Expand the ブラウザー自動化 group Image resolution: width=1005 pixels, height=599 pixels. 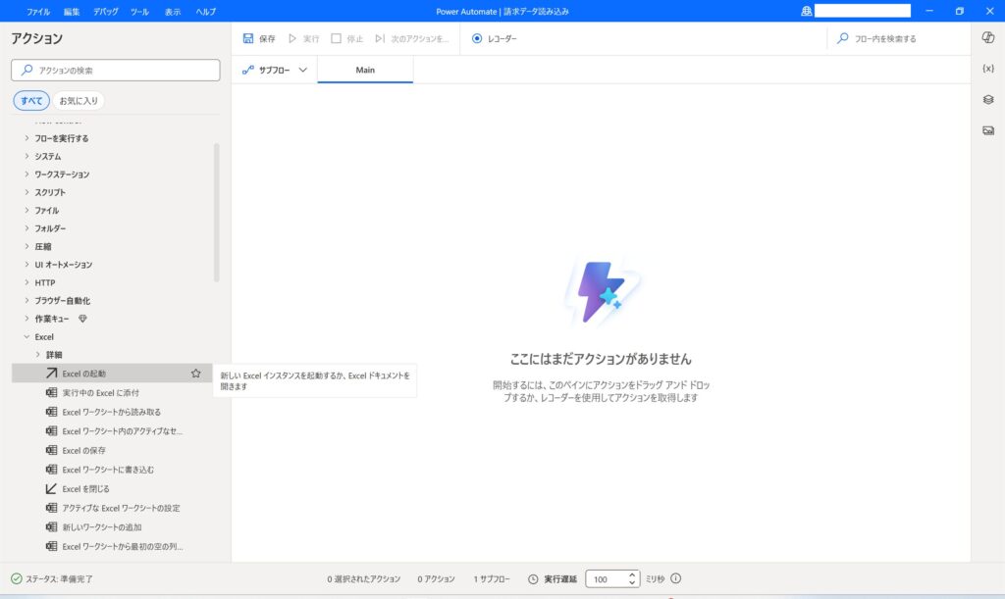click(26, 300)
